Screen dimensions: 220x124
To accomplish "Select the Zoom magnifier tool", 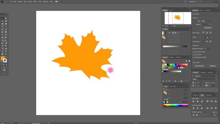I will [x=6, y=54].
